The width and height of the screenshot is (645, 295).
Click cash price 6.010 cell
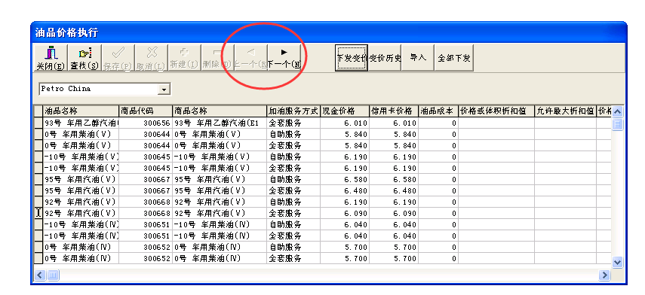(345, 123)
